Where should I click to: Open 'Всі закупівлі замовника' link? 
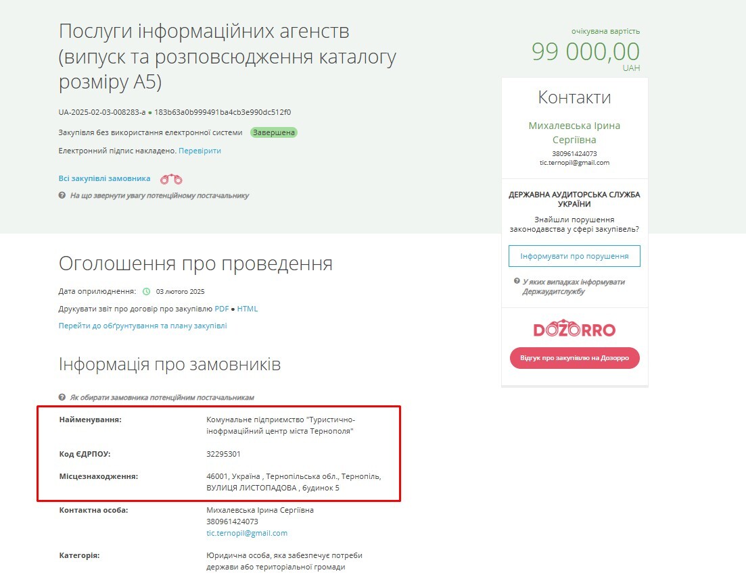pyautogui.click(x=104, y=178)
